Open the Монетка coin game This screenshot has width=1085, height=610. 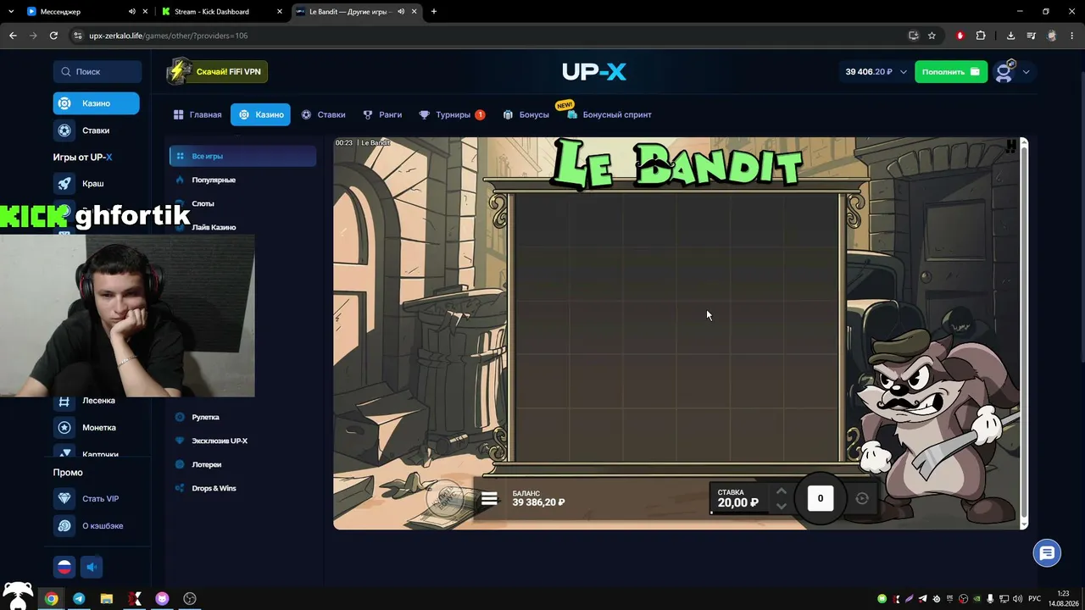click(96, 428)
